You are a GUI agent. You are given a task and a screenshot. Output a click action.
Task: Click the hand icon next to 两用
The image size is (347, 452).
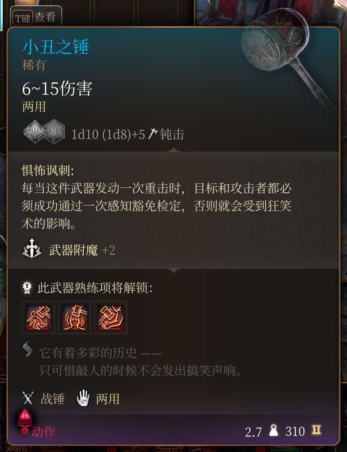[83, 398]
